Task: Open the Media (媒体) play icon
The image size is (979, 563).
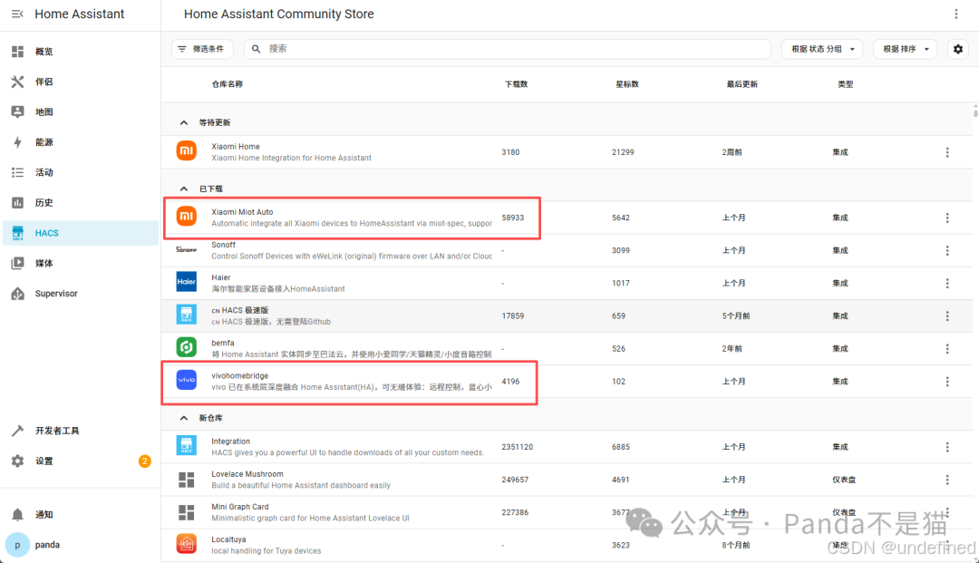Action: [x=17, y=263]
